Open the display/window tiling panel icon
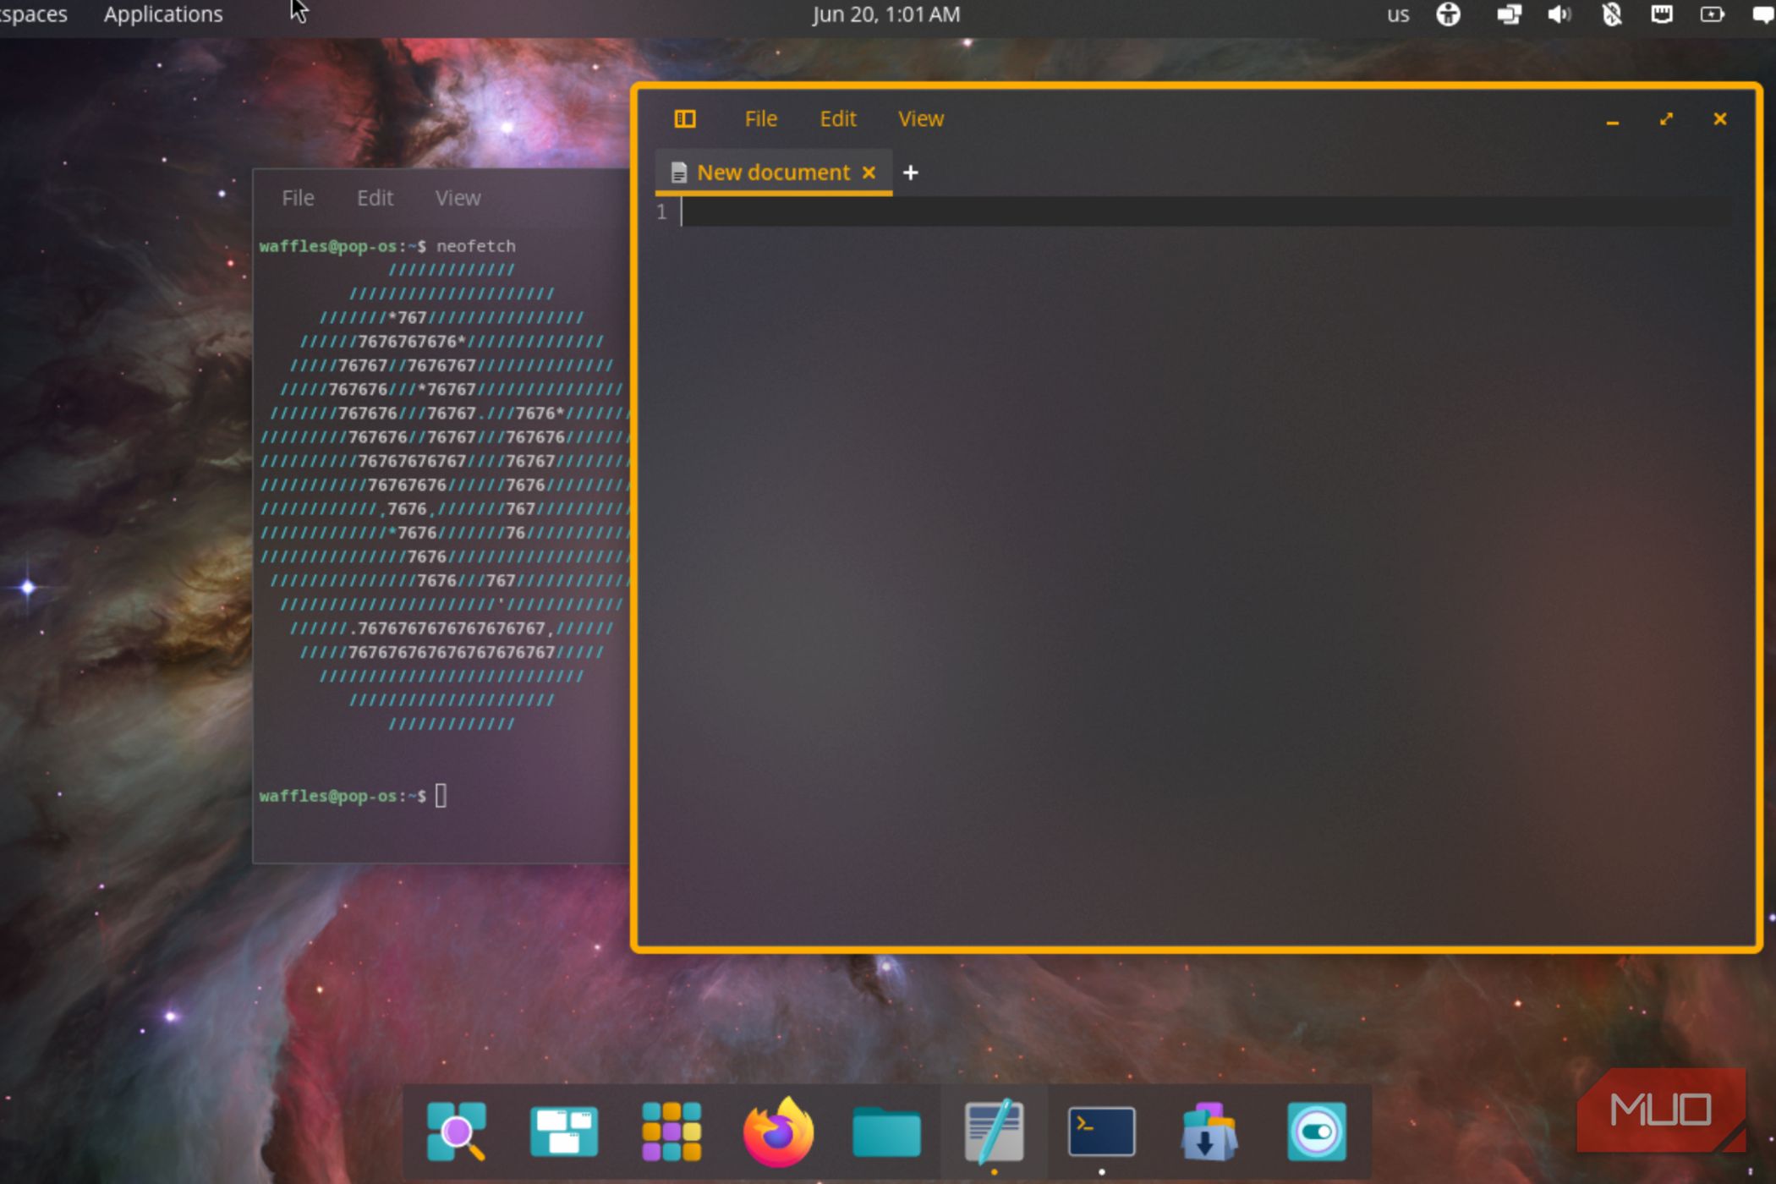Image resolution: width=1776 pixels, height=1184 pixels. (1509, 14)
